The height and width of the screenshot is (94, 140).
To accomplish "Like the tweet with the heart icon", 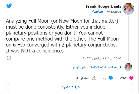I will 131,78.
